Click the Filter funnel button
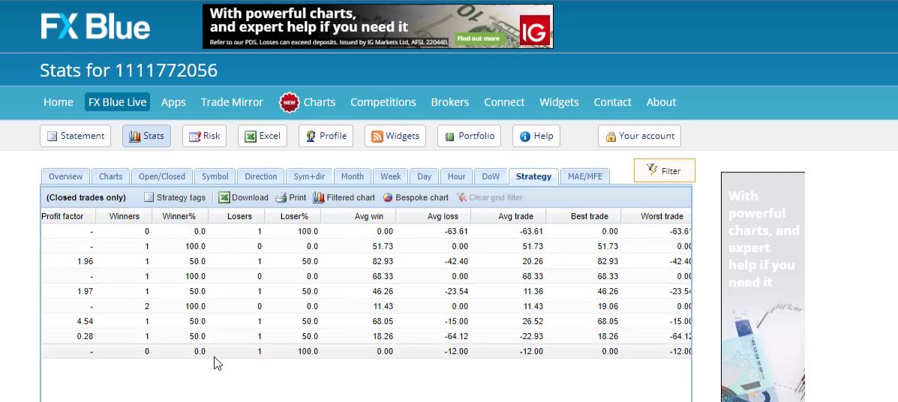The width and height of the screenshot is (898, 402). click(x=665, y=171)
